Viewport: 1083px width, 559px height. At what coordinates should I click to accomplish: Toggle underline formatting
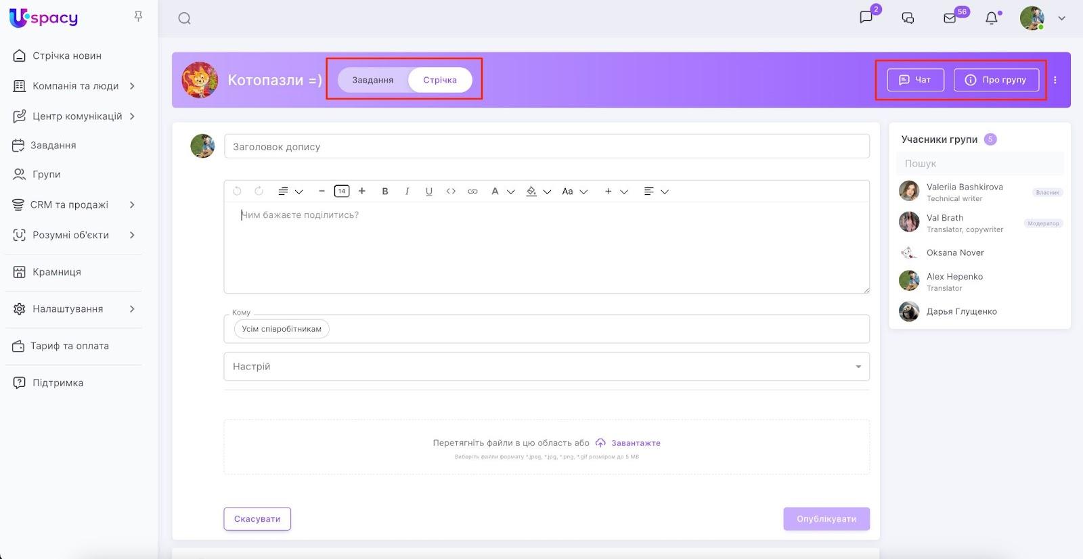tap(428, 192)
